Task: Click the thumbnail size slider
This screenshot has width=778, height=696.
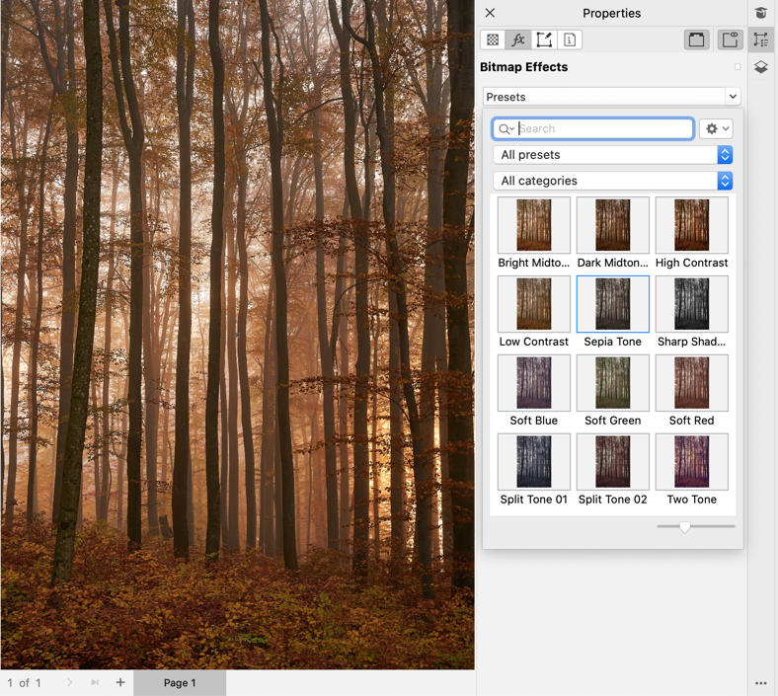Action: (685, 527)
